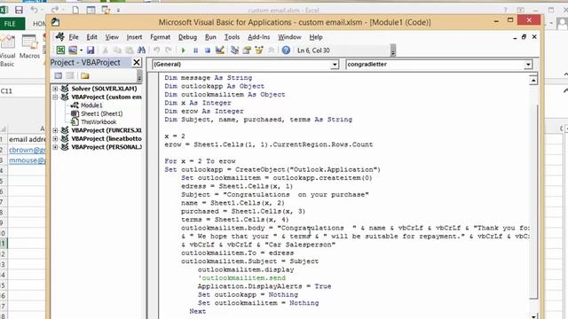568x319 pixels.
Task: Open the Run menu
Action: (x=210, y=37)
